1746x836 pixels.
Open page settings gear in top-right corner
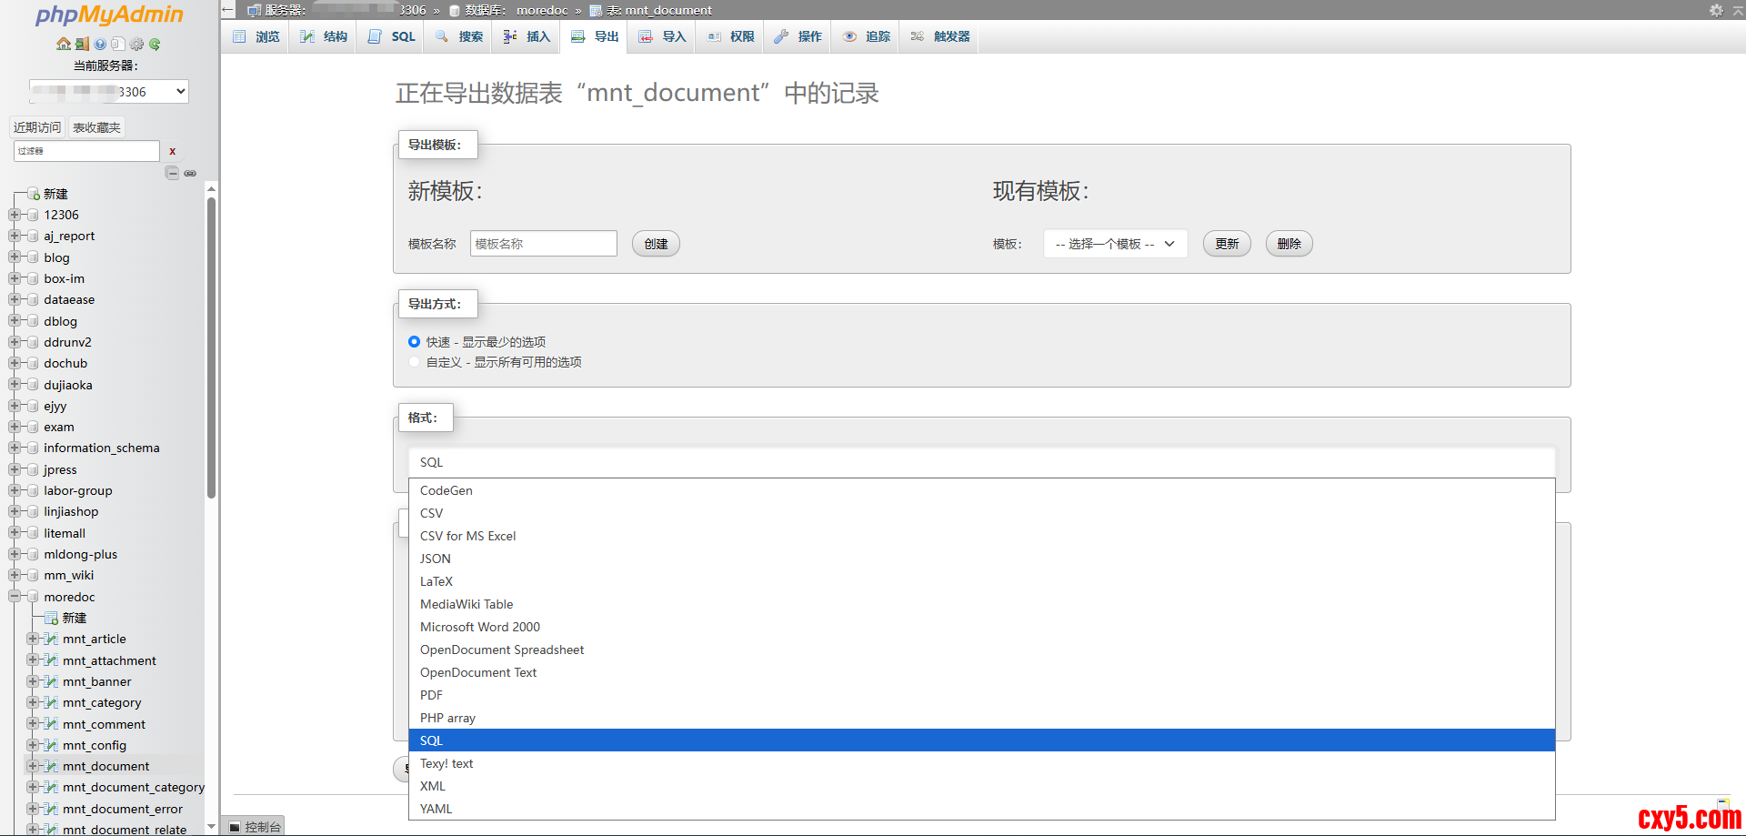pos(1716,10)
